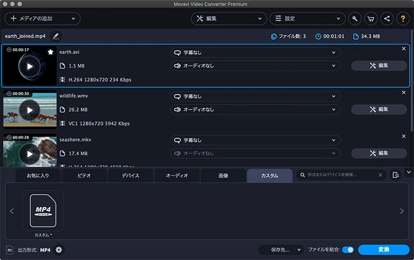Click the format or device search field
Viewport: 414px width, 260px height.
(x=340, y=175)
